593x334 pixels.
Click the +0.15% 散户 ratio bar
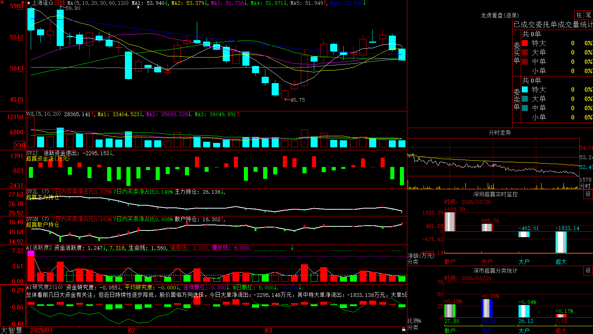(x=450, y=311)
